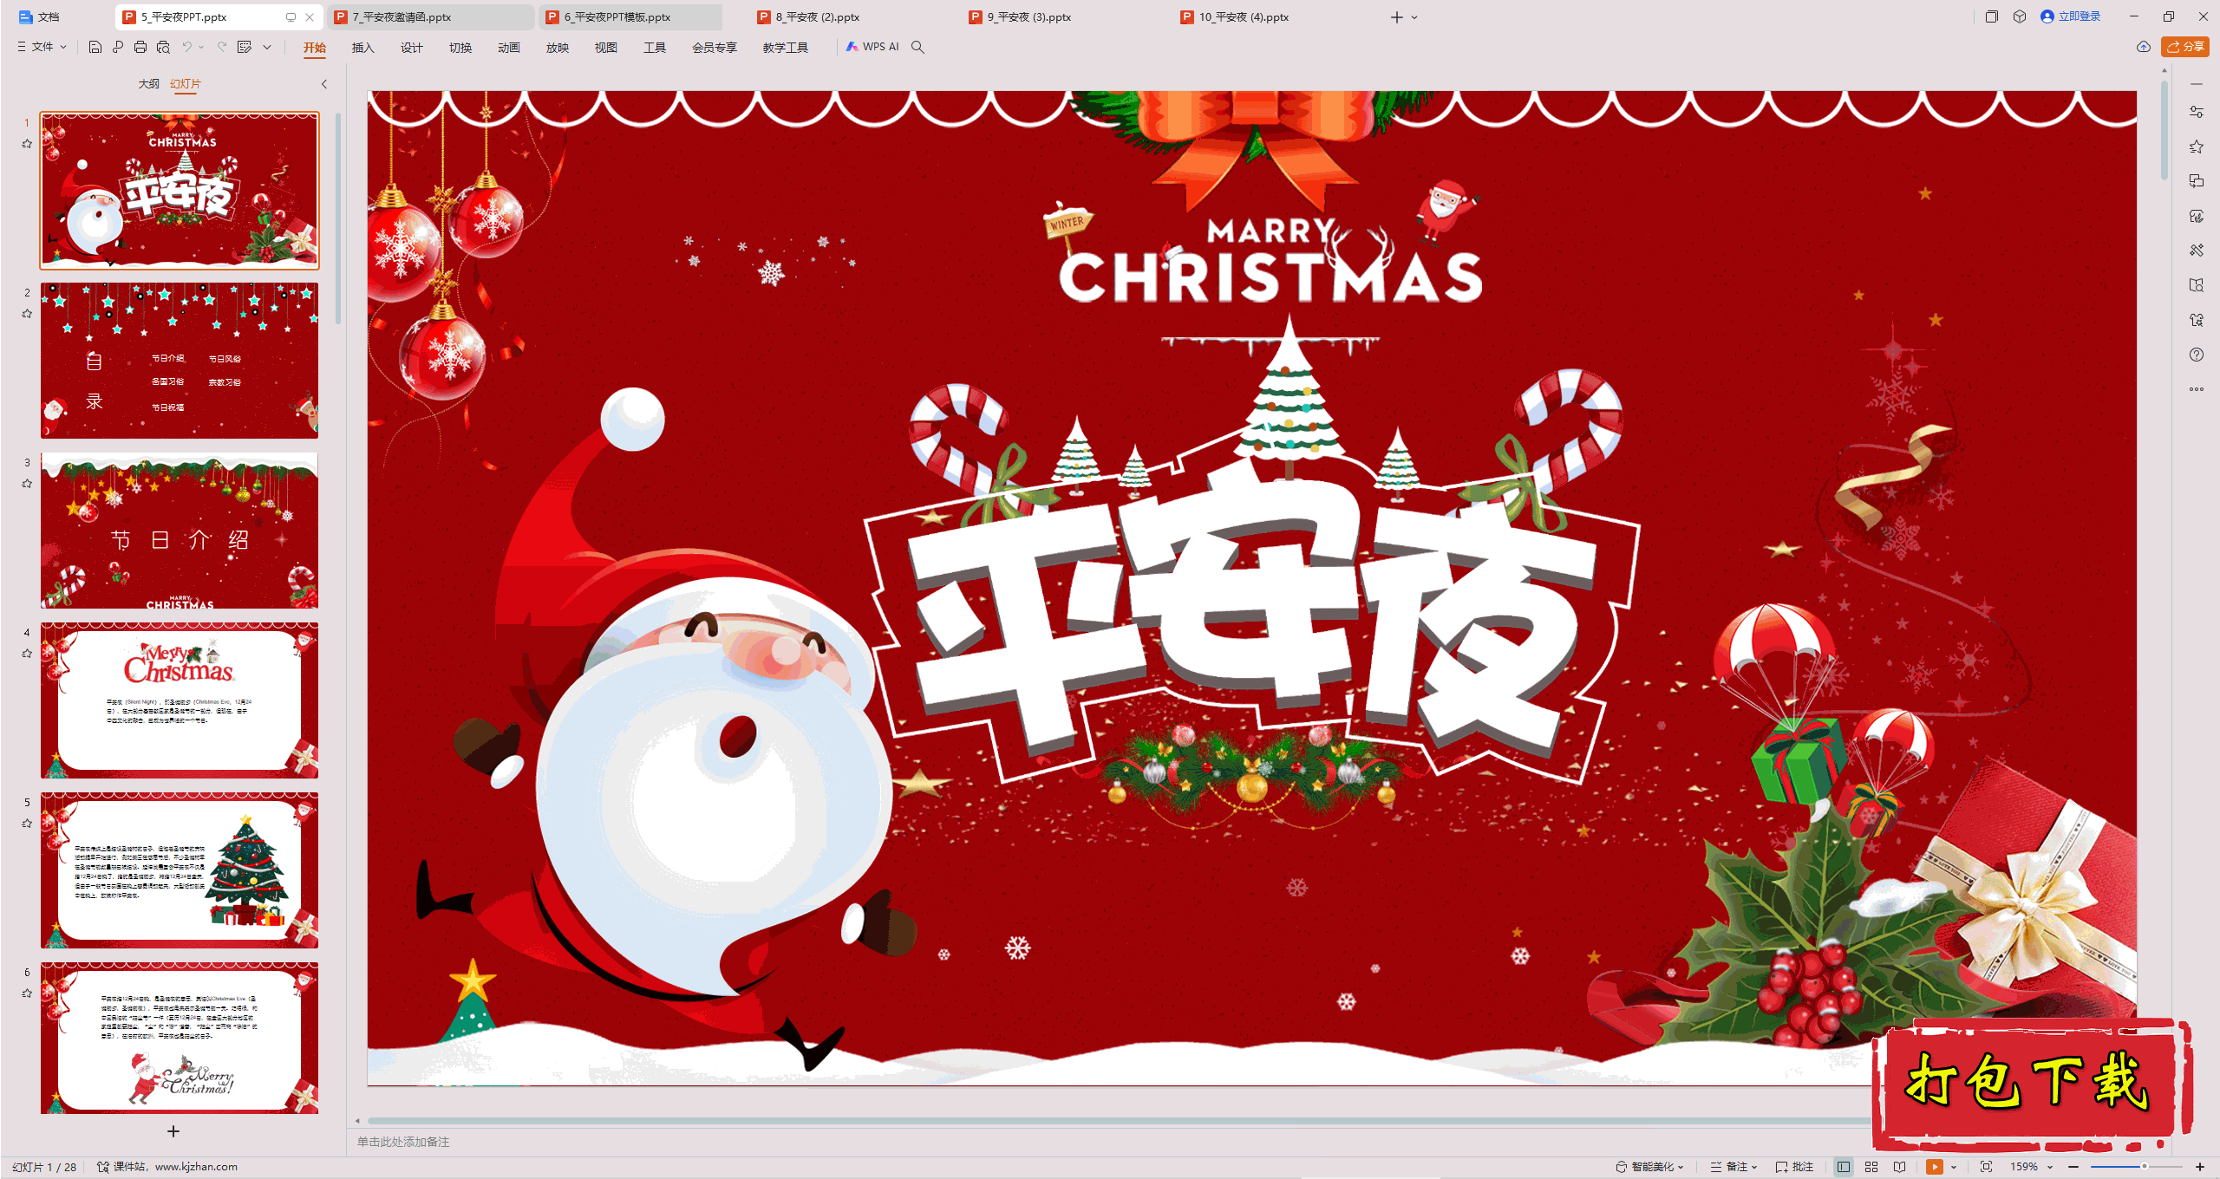Image resolution: width=2220 pixels, height=1179 pixels.
Task: Switch to Normal view in status bar
Action: pyautogui.click(x=1844, y=1167)
